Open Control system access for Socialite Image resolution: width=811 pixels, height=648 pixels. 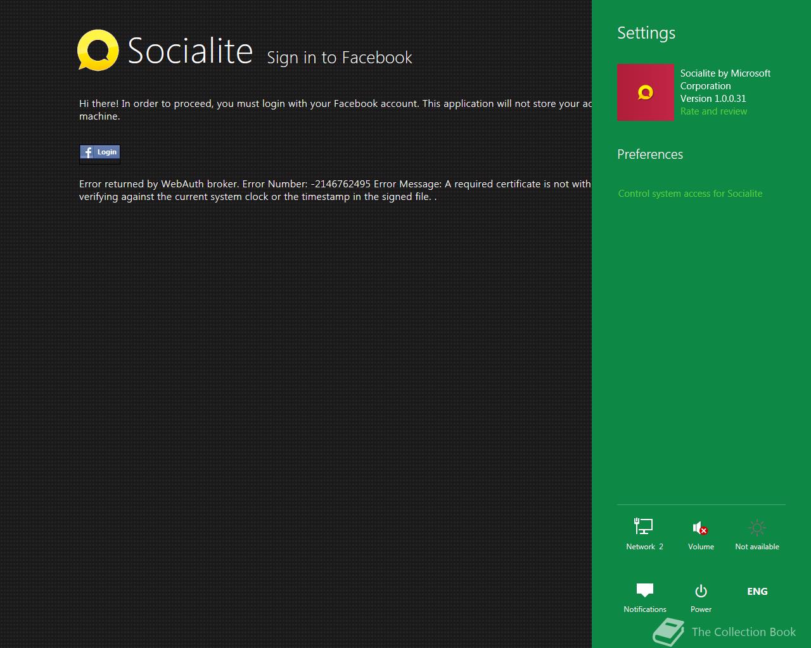point(690,194)
